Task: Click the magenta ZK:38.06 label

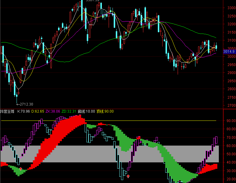Action: [x=53, y=111]
